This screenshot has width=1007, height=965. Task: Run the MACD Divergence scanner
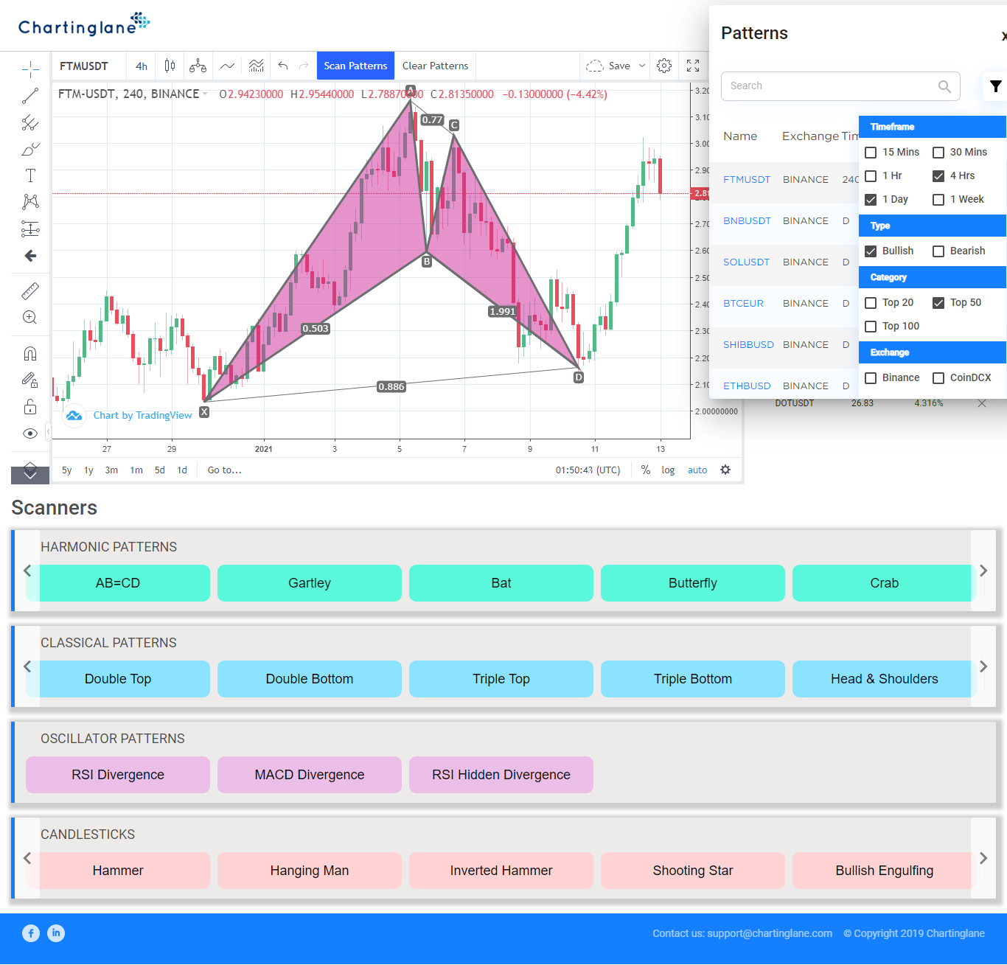pyautogui.click(x=310, y=775)
